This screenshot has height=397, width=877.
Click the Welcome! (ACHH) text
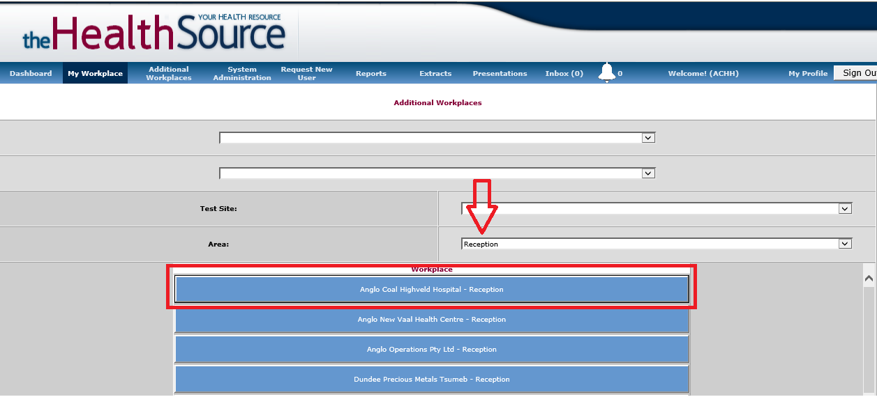pyautogui.click(x=703, y=73)
